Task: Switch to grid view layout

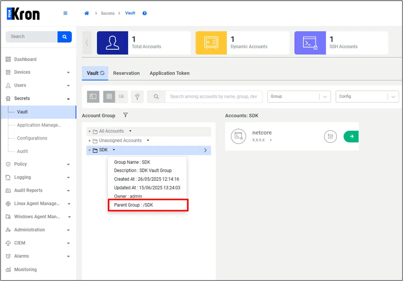Action: (x=109, y=97)
